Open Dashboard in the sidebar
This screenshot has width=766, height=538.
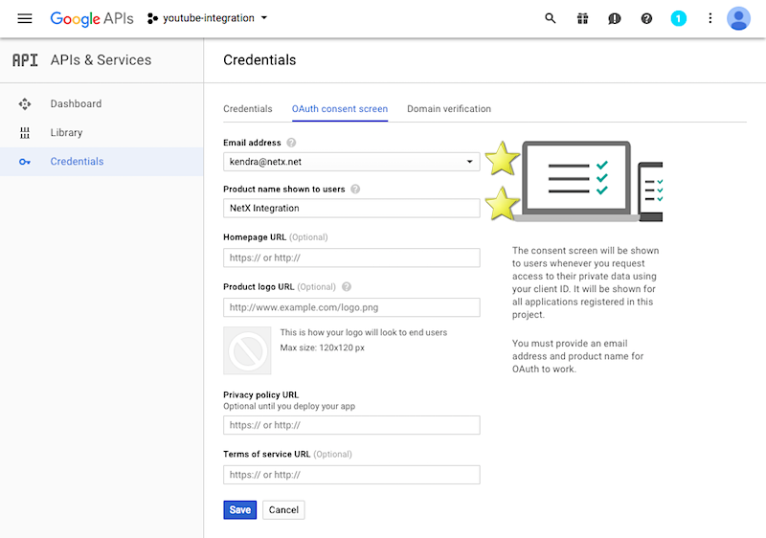[76, 103]
